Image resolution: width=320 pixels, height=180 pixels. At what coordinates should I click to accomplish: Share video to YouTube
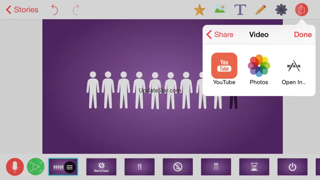(x=224, y=69)
